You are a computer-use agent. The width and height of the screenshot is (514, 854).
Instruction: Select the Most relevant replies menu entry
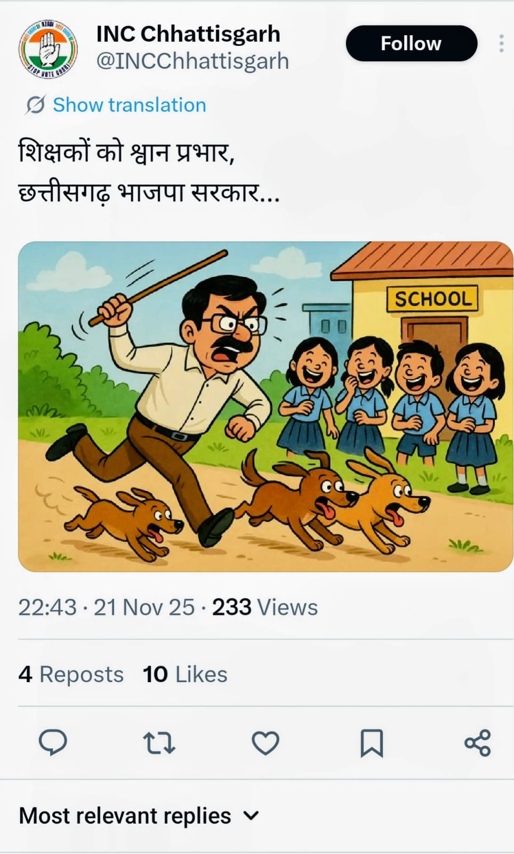[123, 816]
